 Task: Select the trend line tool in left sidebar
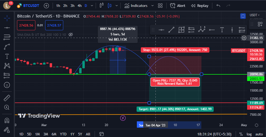click(x=7, y=28)
